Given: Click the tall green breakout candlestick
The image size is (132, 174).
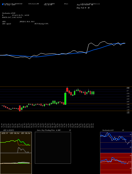Looking at the screenshot, I should pyautogui.click(x=65, y=99).
